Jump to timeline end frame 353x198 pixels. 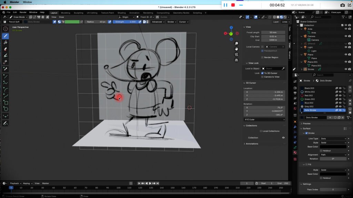[x=158, y=184]
